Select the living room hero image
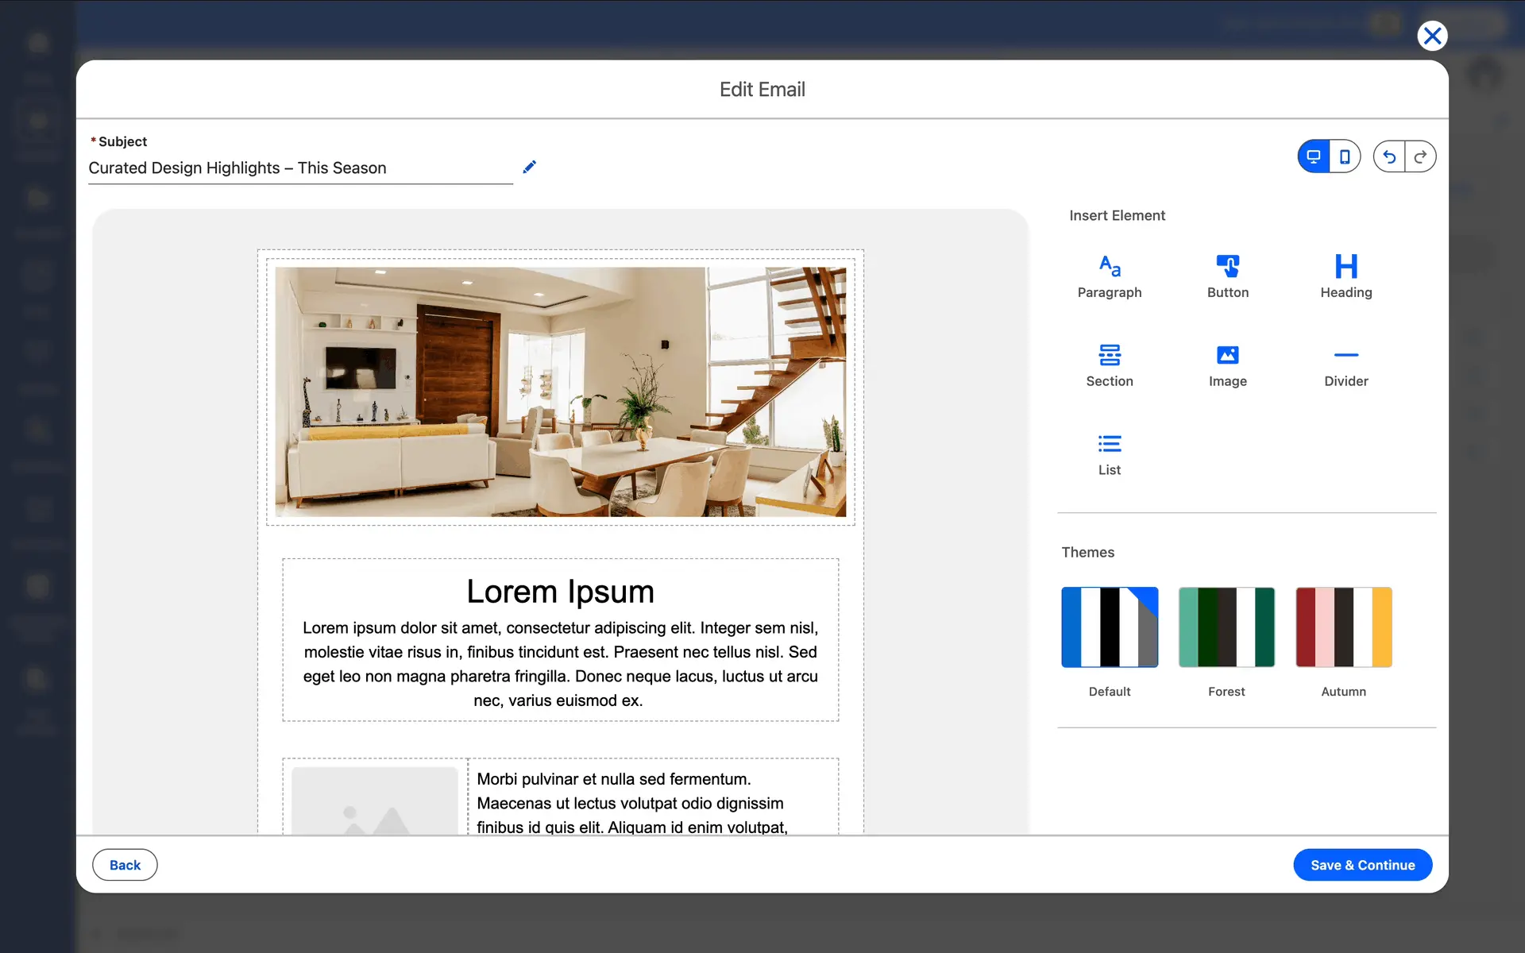The width and height of the screenshot is (1525, 953). coord(560,392)
